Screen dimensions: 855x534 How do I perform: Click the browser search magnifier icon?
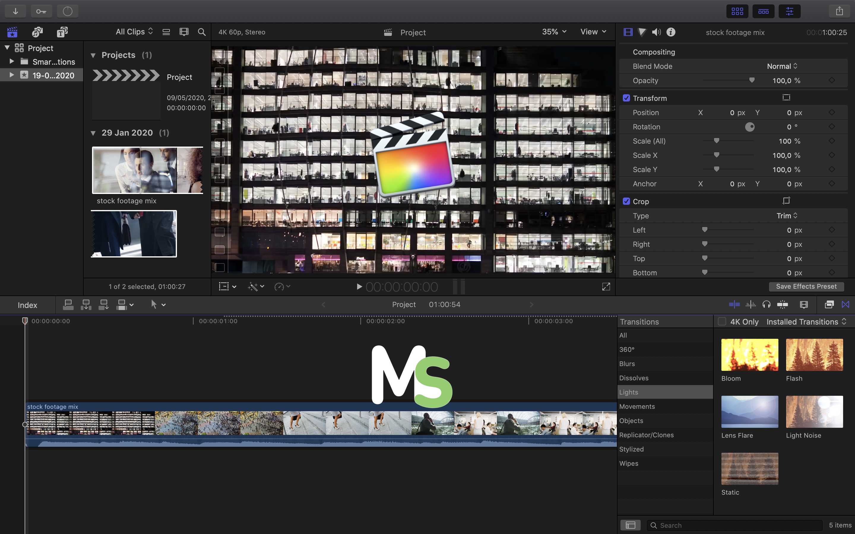(x=202, y=32)
